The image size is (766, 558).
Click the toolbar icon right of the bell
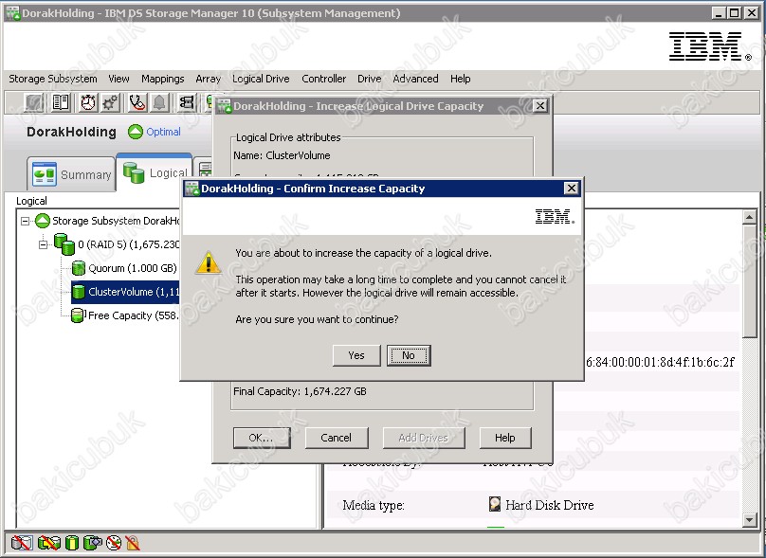coord(187,102)
